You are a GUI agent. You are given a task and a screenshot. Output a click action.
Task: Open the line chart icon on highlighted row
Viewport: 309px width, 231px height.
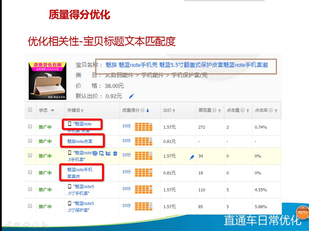[x=108, y=153]
